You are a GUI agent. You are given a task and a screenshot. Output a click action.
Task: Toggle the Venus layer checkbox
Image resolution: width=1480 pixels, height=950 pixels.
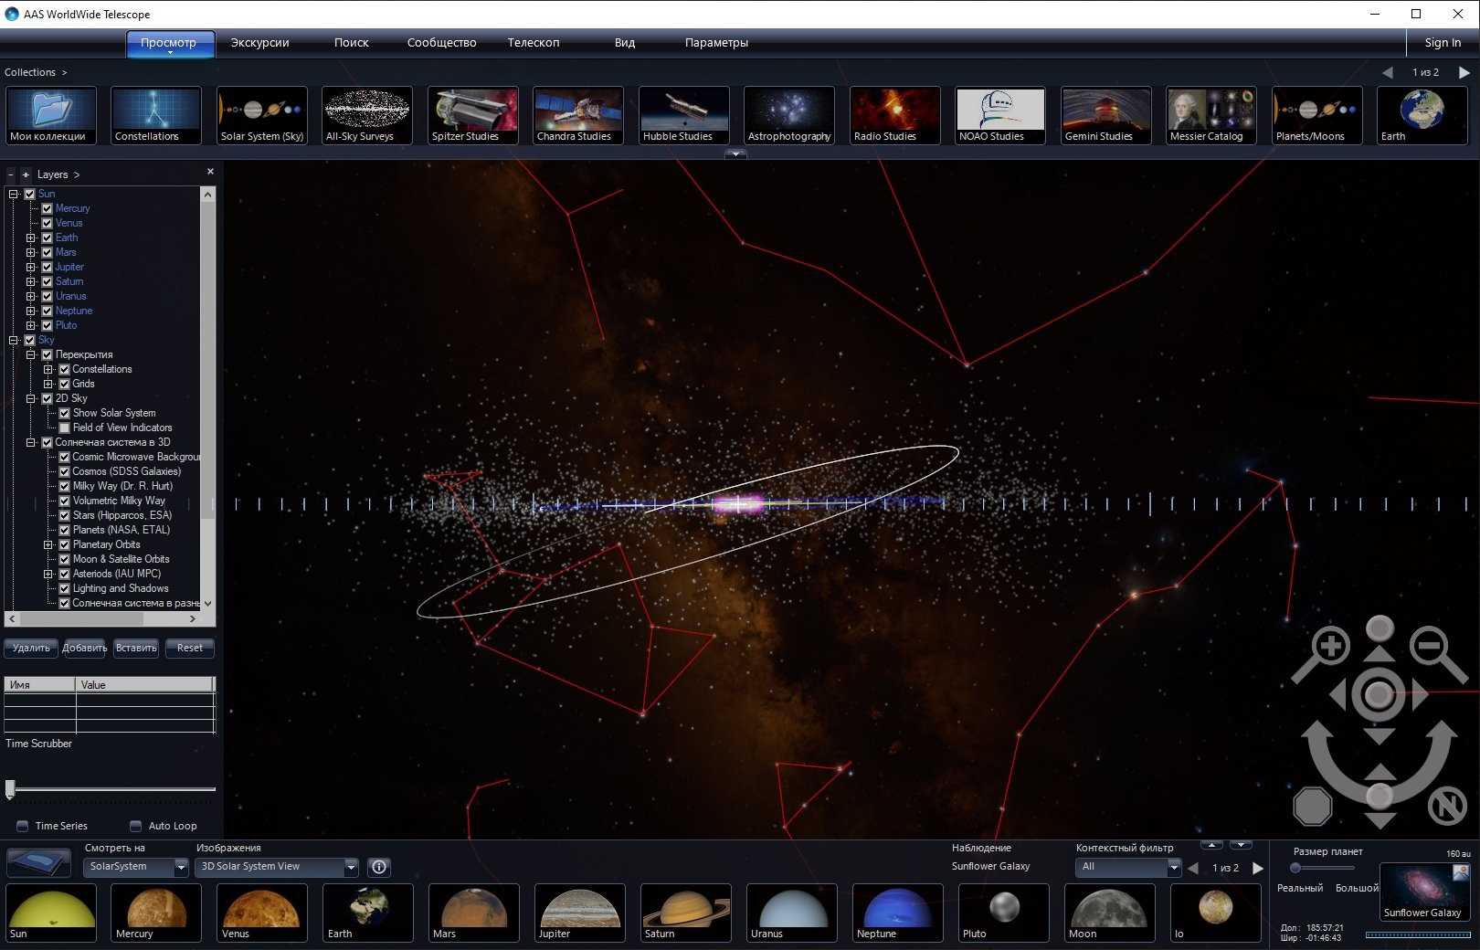coord(48,223)
